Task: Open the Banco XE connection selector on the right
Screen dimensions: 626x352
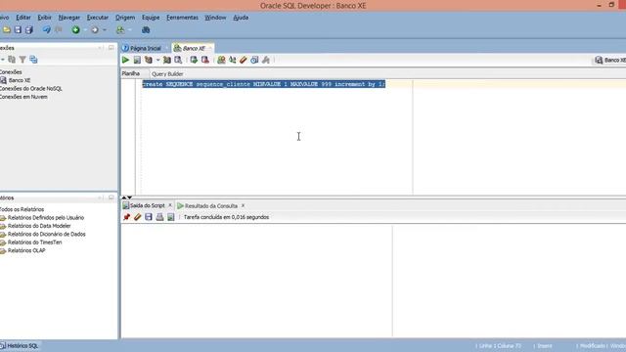Action: click(610, 60)
